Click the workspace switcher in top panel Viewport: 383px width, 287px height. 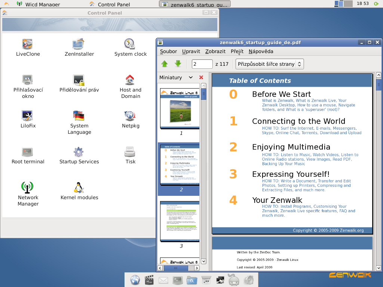click(343, 4)
